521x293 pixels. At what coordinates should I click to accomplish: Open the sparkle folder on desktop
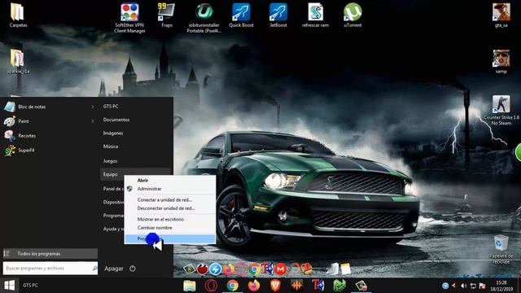point(17,61)
